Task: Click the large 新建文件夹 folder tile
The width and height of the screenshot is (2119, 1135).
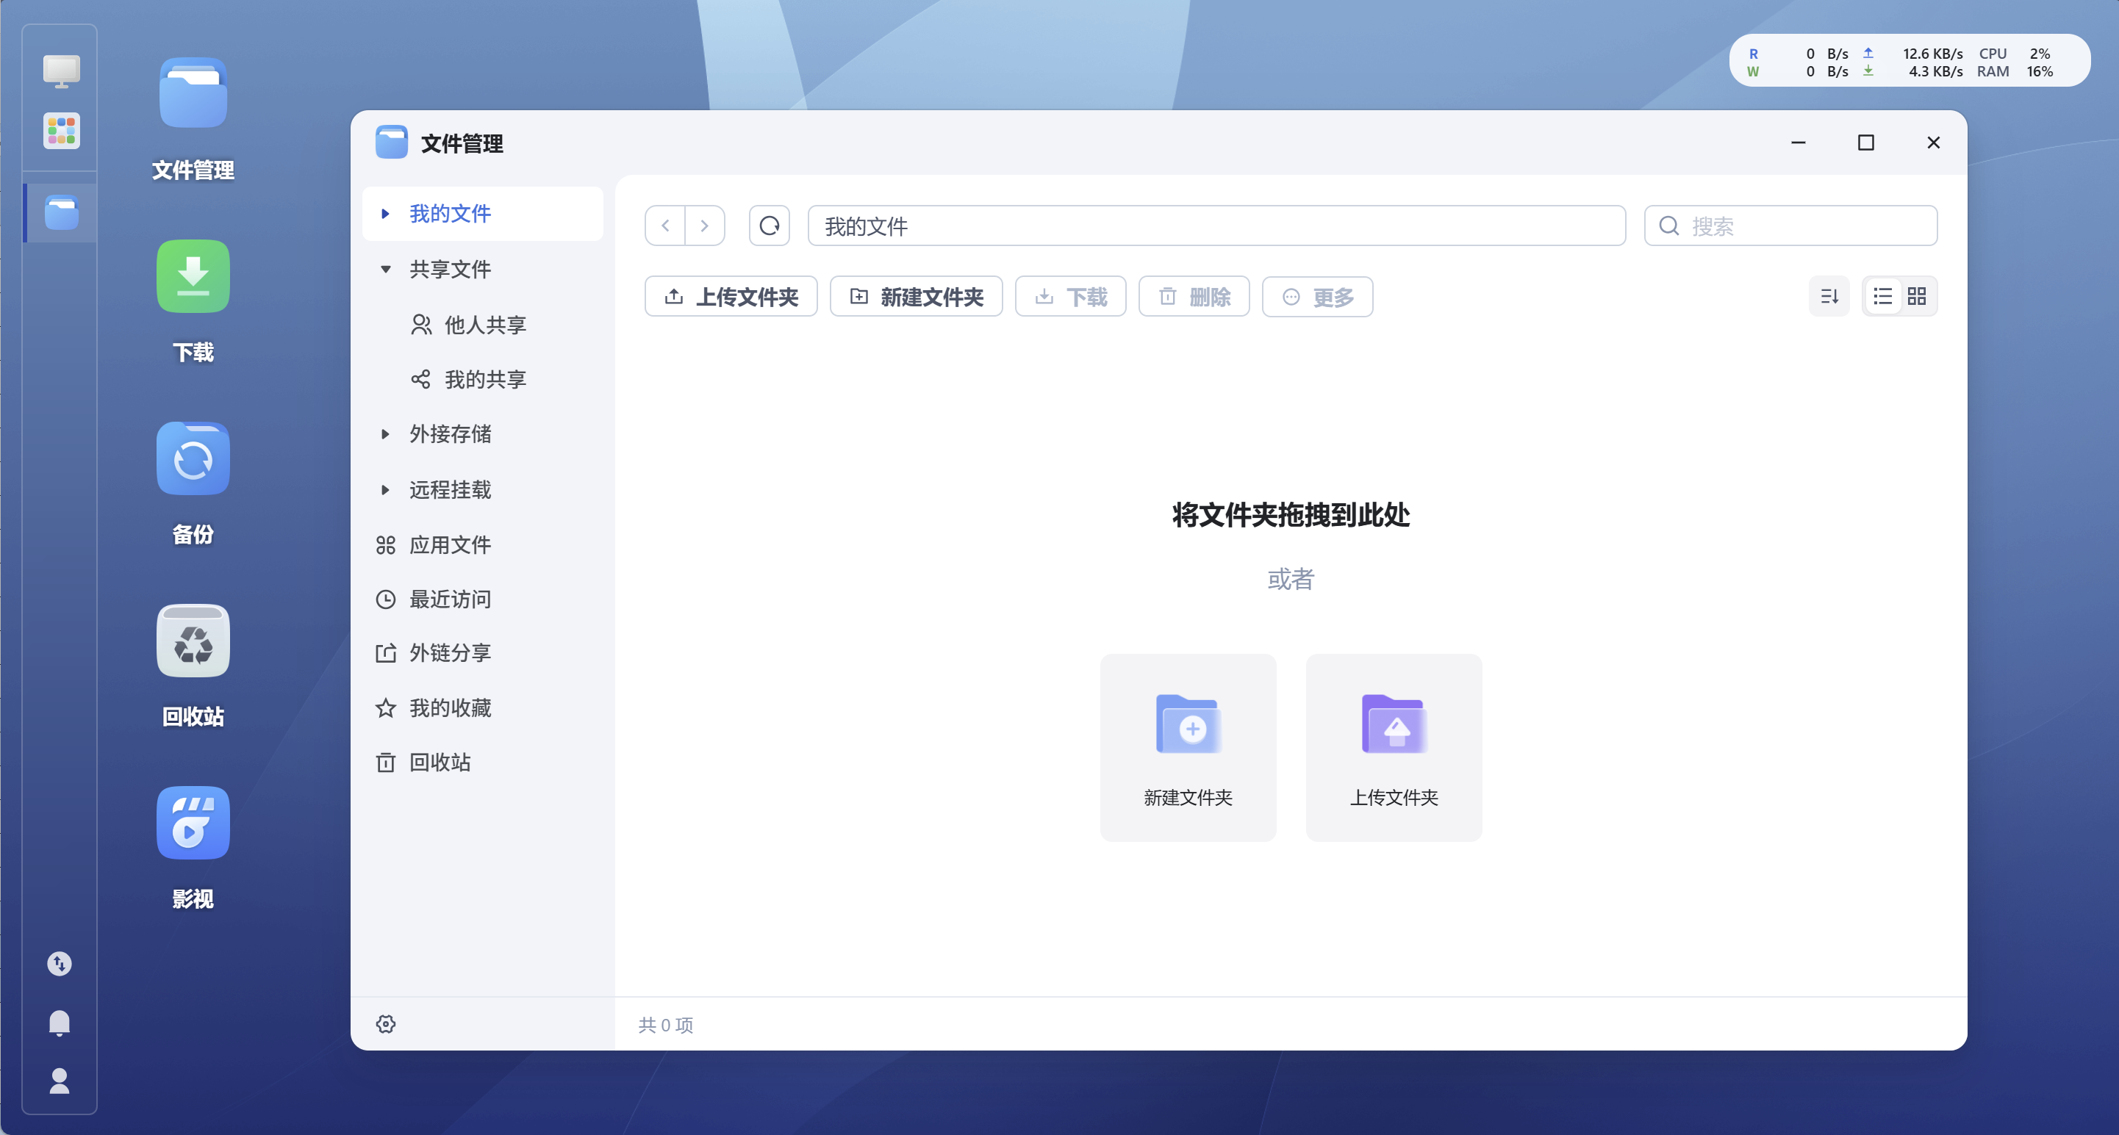Action: (1188, 747)
